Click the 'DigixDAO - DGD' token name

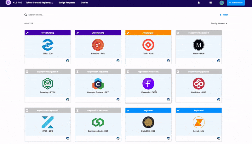pos(148,131)
